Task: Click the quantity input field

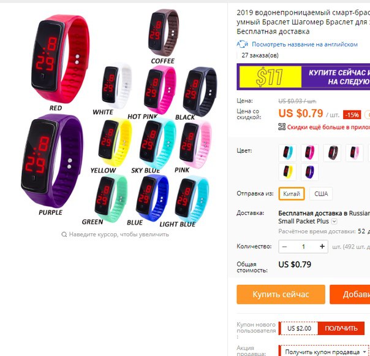Action: click(303, 247)
